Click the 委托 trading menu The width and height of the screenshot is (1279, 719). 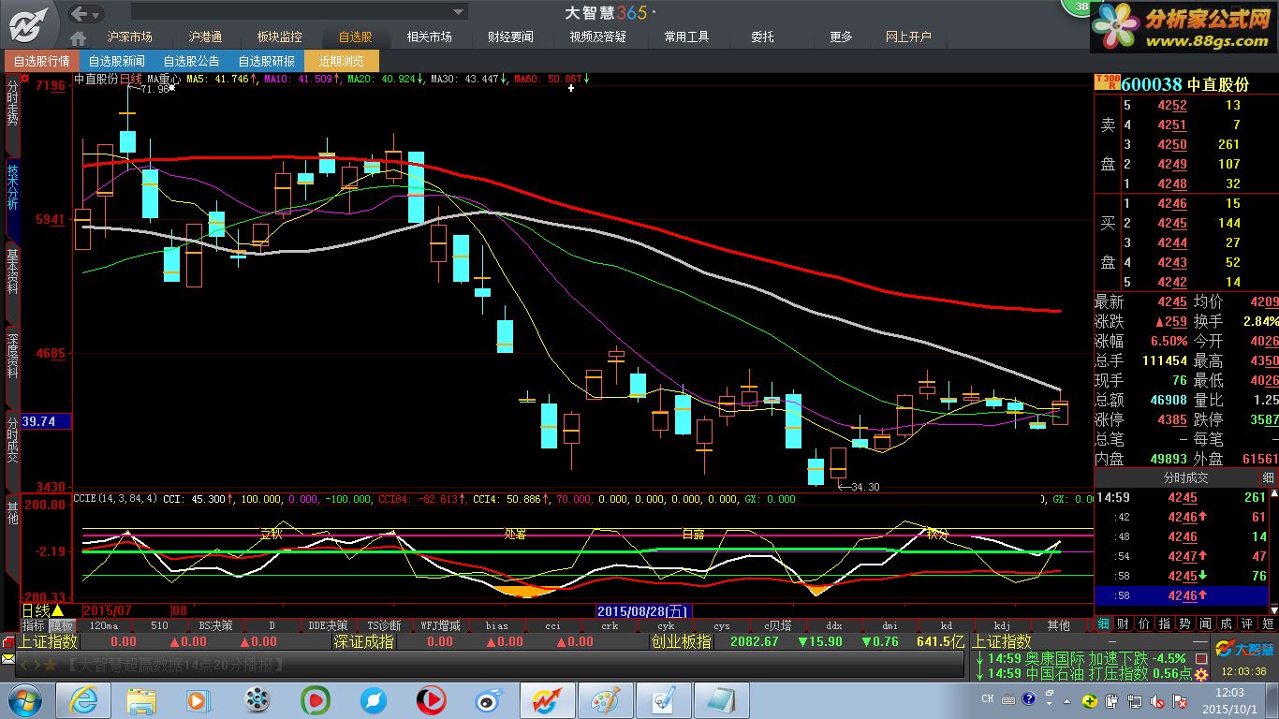click(x=762, y=37)
